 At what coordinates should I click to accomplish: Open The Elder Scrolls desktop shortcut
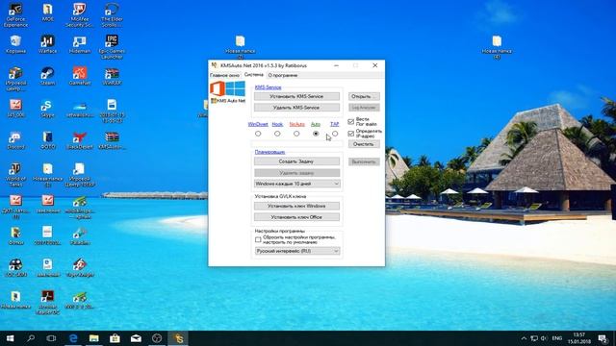pos(112,15)
